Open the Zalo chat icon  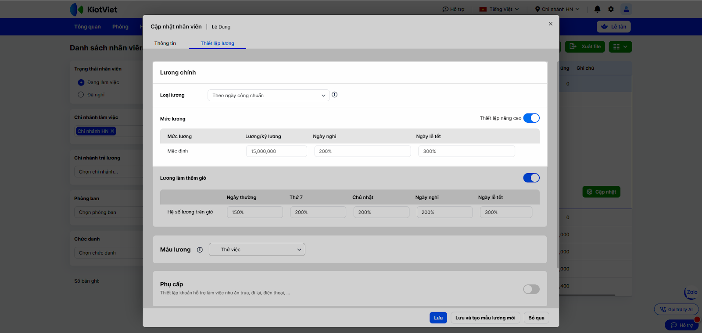tap(691, 293)
